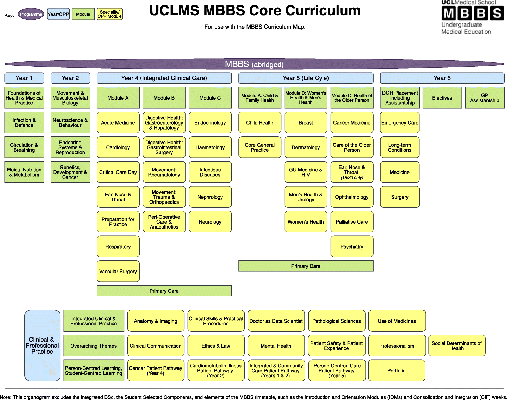Select GU Medicine & HIV box
The image size is (507, 400).
click(x=306, y=172)
